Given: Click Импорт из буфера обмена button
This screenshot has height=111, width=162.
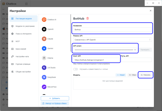Looking at the screenshot, I should (55, 103).
